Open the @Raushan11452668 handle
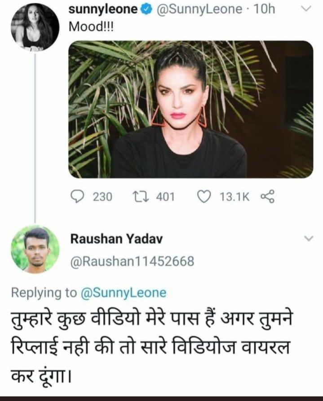The width and height of the screenshot is (323, 401). point(132,261)
